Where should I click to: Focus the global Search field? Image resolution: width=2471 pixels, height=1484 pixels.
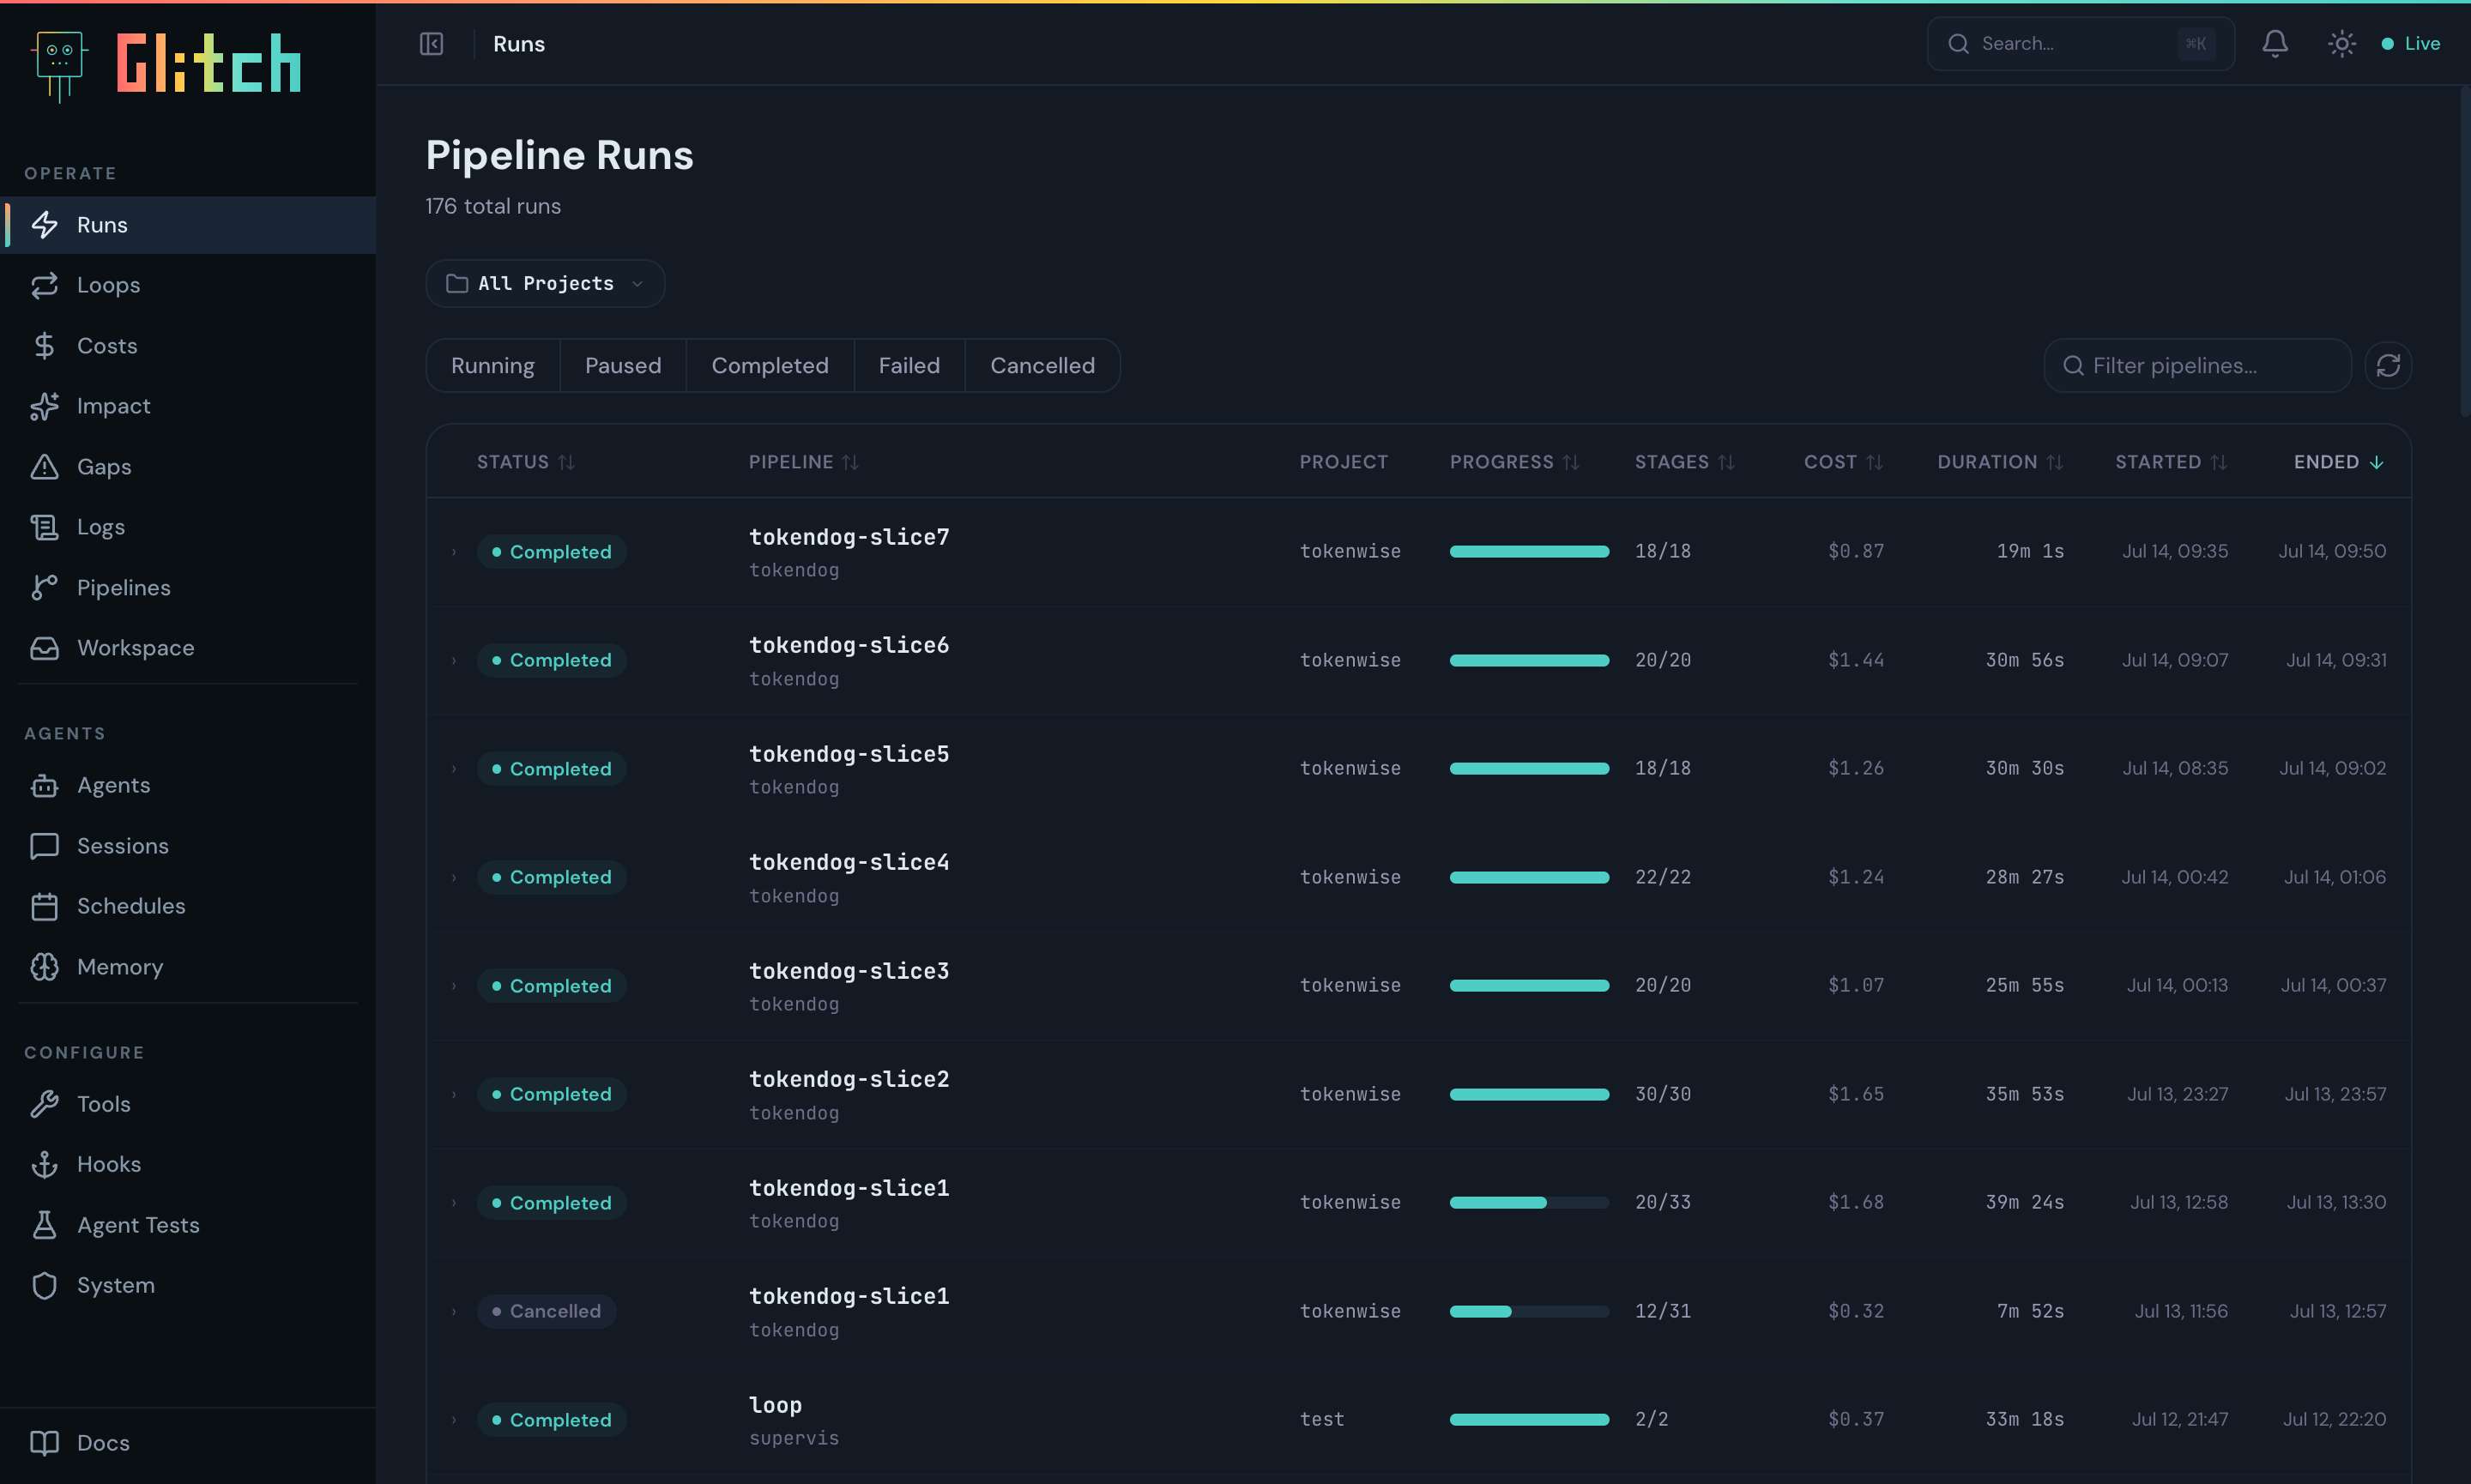coord(2080,44)
